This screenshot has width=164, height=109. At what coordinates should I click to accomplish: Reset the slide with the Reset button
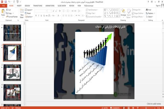(x=28, y=13)
